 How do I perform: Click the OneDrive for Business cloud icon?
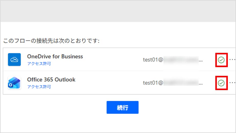tap(14, 59)
